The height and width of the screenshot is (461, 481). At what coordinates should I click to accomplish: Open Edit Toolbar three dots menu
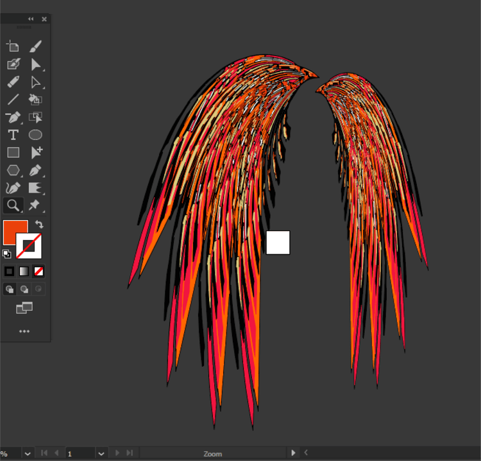[x=24, y=331]
